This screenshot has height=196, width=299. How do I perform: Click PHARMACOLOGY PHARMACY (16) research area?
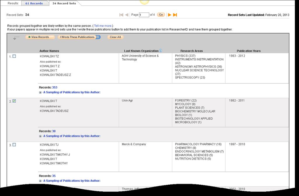click(198, 144)
